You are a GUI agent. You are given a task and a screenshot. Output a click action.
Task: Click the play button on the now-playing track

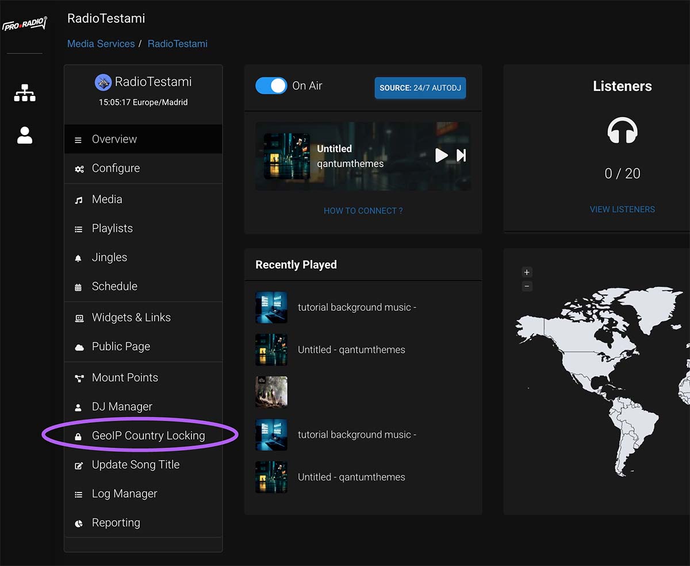[441, 155]
